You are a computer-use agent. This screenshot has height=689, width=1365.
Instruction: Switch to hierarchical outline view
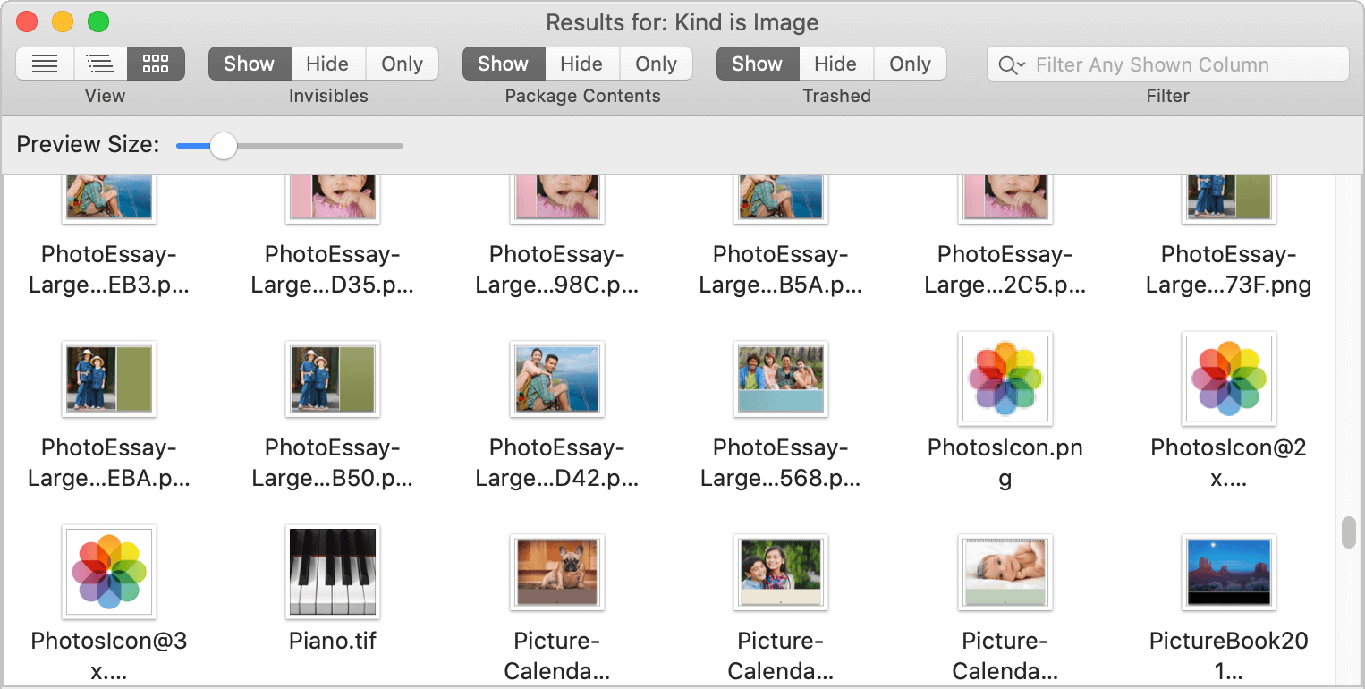(99, 64)
